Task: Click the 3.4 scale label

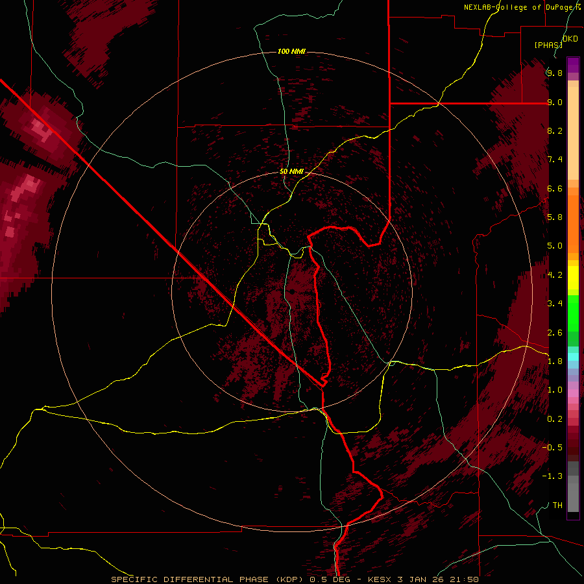Action: click(x=555, y=304)
